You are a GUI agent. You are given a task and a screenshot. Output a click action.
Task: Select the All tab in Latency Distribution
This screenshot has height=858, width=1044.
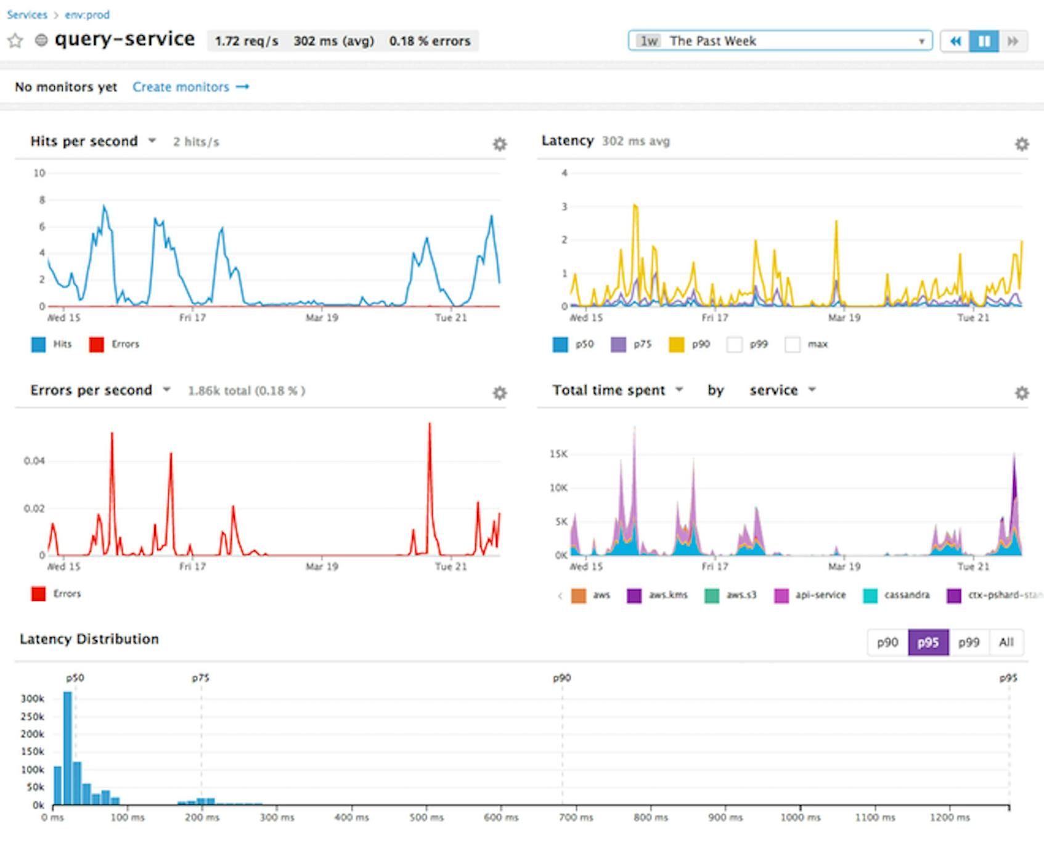tap(1006, 642)
